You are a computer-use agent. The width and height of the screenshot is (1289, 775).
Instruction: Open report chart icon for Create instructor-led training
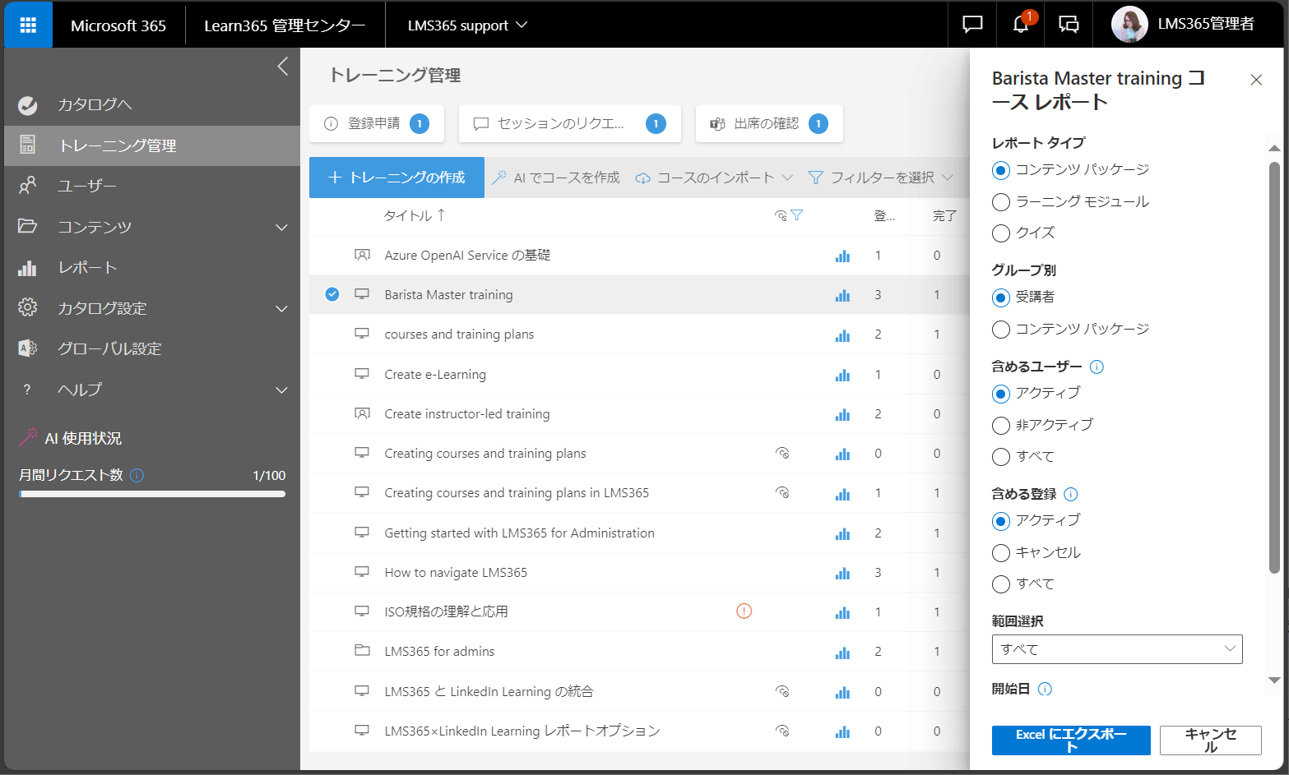842,414
